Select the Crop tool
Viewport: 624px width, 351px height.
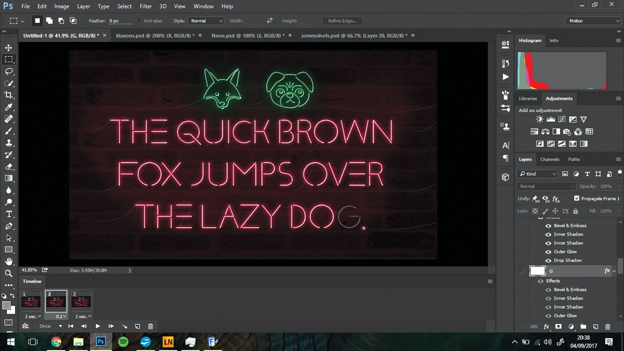click(x=8, y=95)
